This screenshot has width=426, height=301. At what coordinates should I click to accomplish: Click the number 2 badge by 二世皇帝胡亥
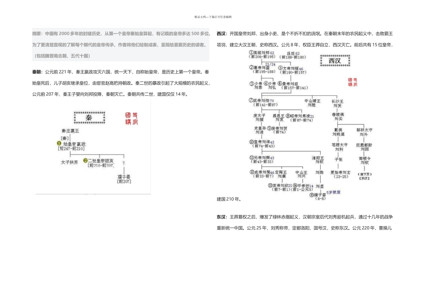[85, 160]
